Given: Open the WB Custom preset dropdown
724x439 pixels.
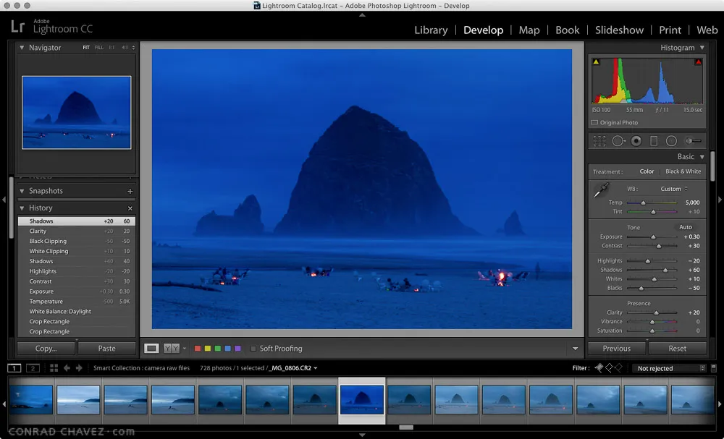Looking at the screenshot, I should pos(673,189).
